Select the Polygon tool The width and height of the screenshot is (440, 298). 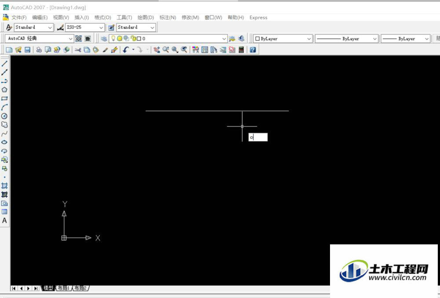4,90
